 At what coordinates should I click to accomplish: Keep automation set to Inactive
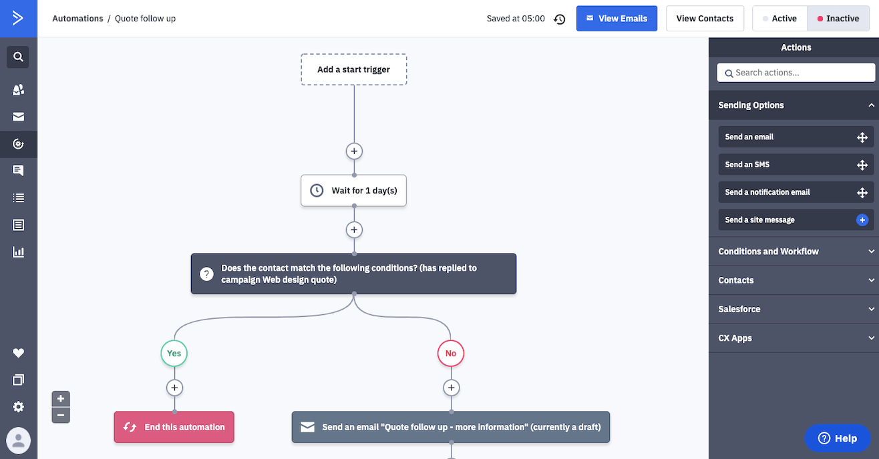(838, 18)
